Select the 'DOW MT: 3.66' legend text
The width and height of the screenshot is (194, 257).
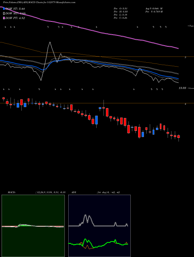click(16, 14)
